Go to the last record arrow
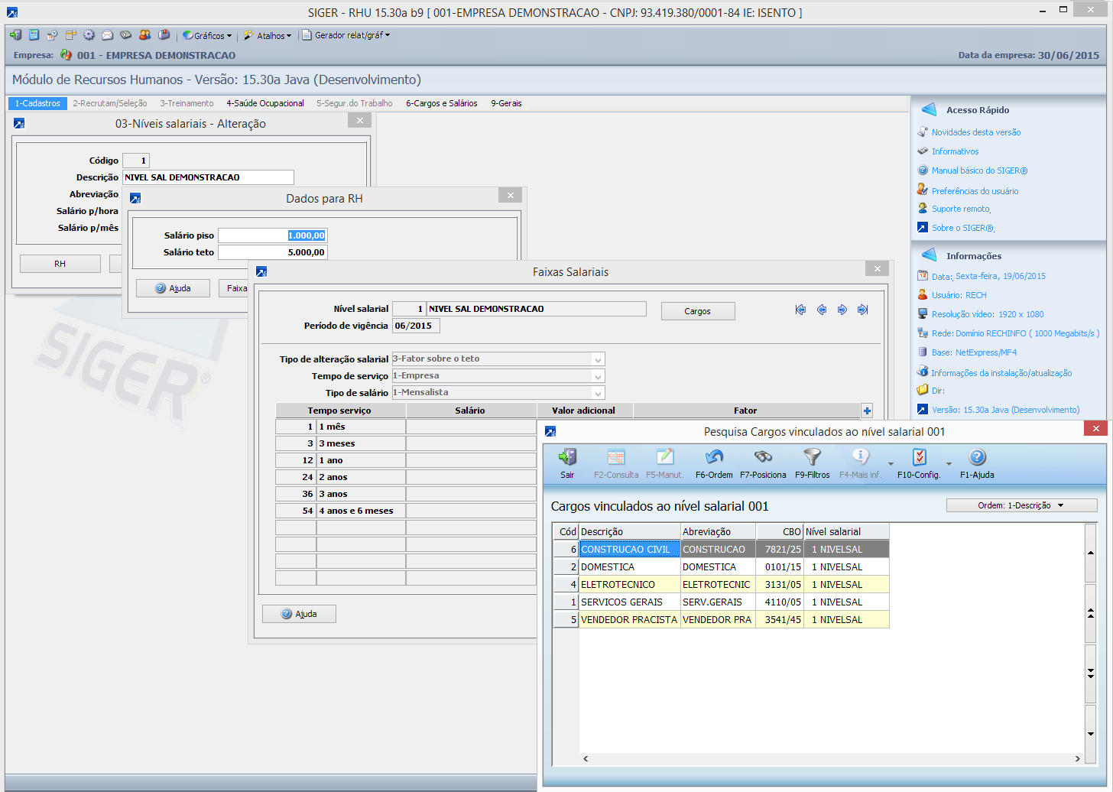 tap(862, 310)
